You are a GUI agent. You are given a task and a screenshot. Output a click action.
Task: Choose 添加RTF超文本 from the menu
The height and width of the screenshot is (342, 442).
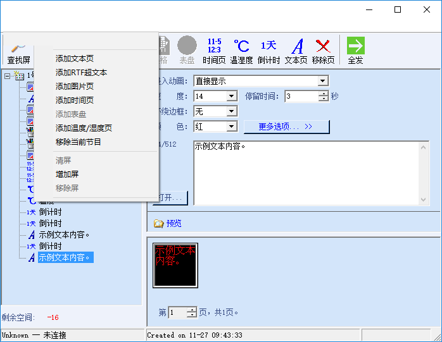(81, 73)
